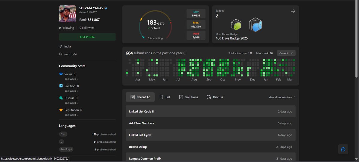Open the Rotate String submission
Viewport: 359px width, 162px height.
[211, 147]
